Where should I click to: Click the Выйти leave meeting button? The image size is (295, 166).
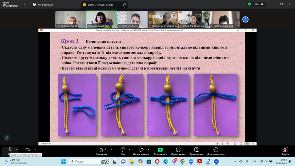pyautogui.click(x=285, y=151)
